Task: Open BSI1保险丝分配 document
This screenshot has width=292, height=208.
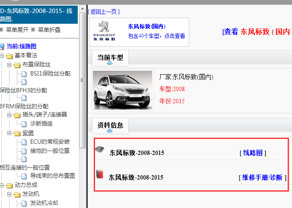Action: [x=50, y=73]
